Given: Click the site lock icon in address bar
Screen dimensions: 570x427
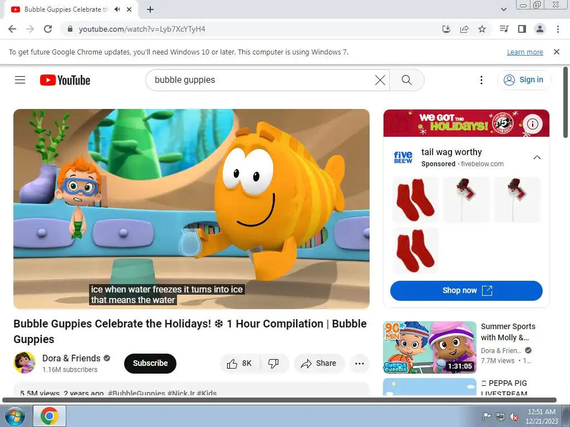Looking at the screenshot, I should (70, 29).
